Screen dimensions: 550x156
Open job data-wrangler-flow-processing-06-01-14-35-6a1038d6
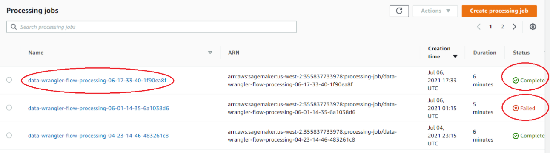point(98,108)
